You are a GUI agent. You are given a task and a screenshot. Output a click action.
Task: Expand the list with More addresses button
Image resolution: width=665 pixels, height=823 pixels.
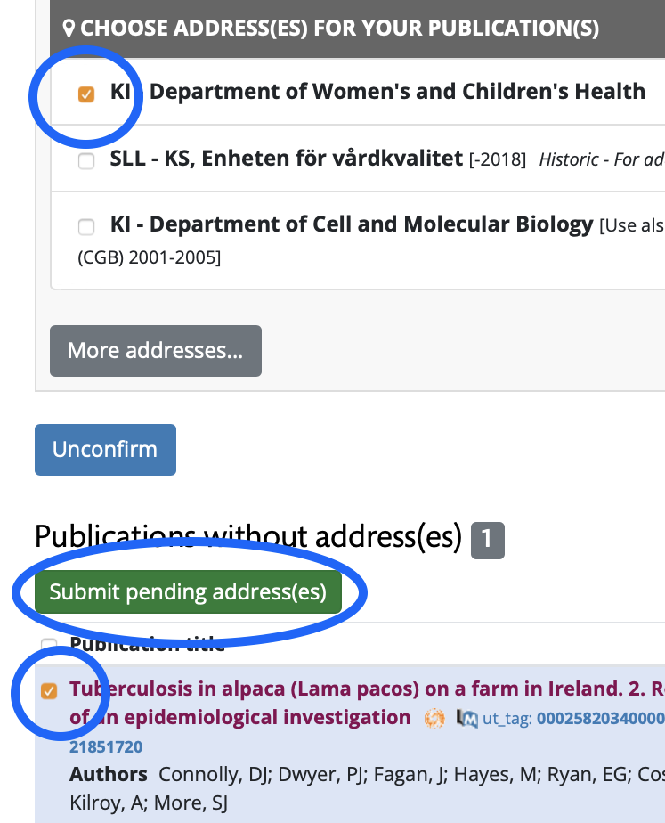tap(156, 351)
